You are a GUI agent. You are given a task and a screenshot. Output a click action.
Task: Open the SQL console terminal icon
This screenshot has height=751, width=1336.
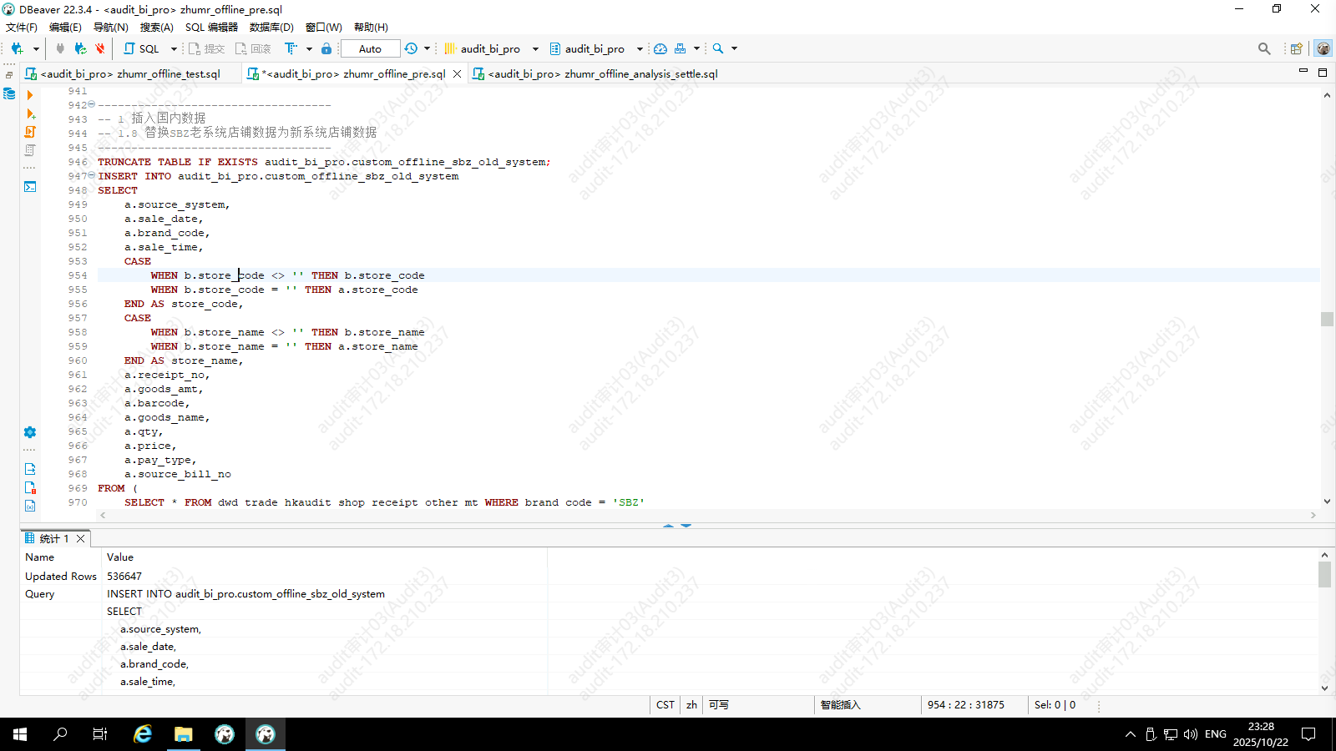(30, 187)
